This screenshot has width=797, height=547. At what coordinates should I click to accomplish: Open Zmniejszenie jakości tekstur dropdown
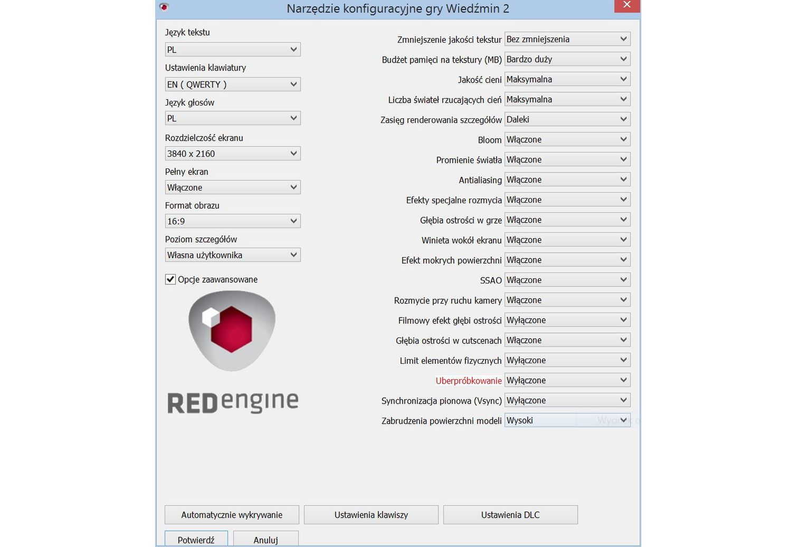(567, 39)
